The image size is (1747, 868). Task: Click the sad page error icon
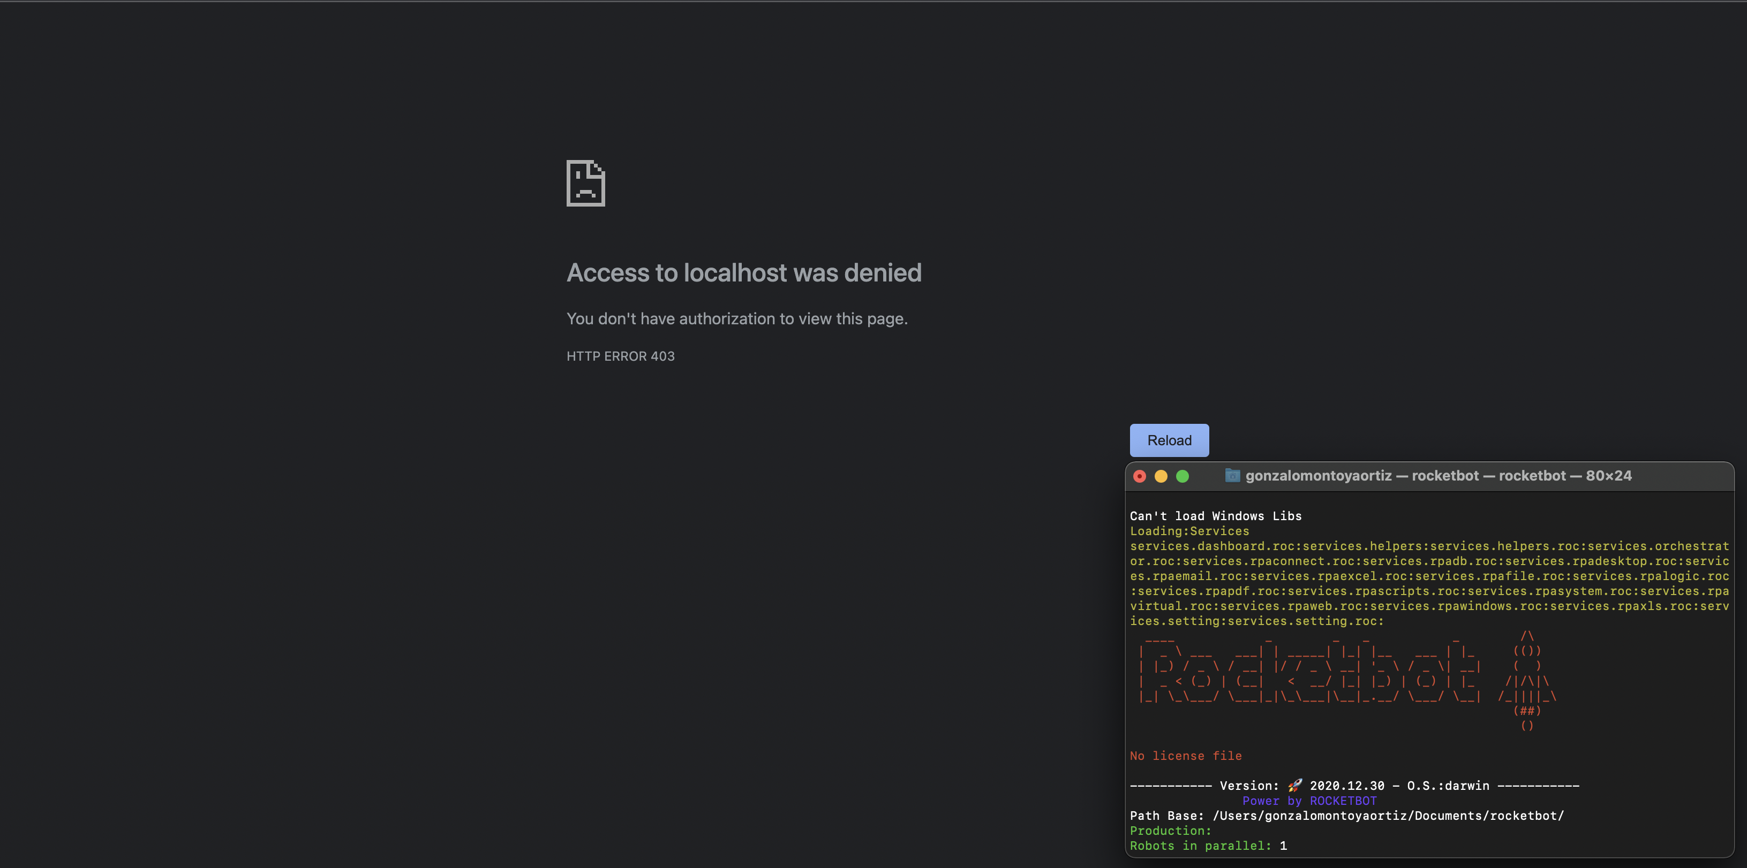click(x=585, y=183)
